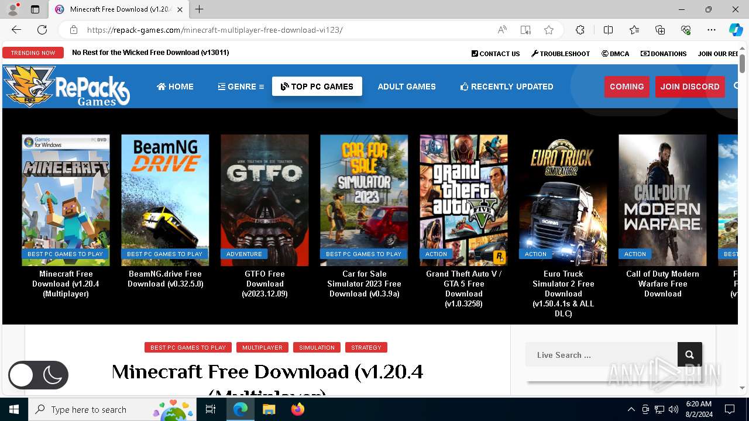Click the SIMULATION category tag

point(317,347)
